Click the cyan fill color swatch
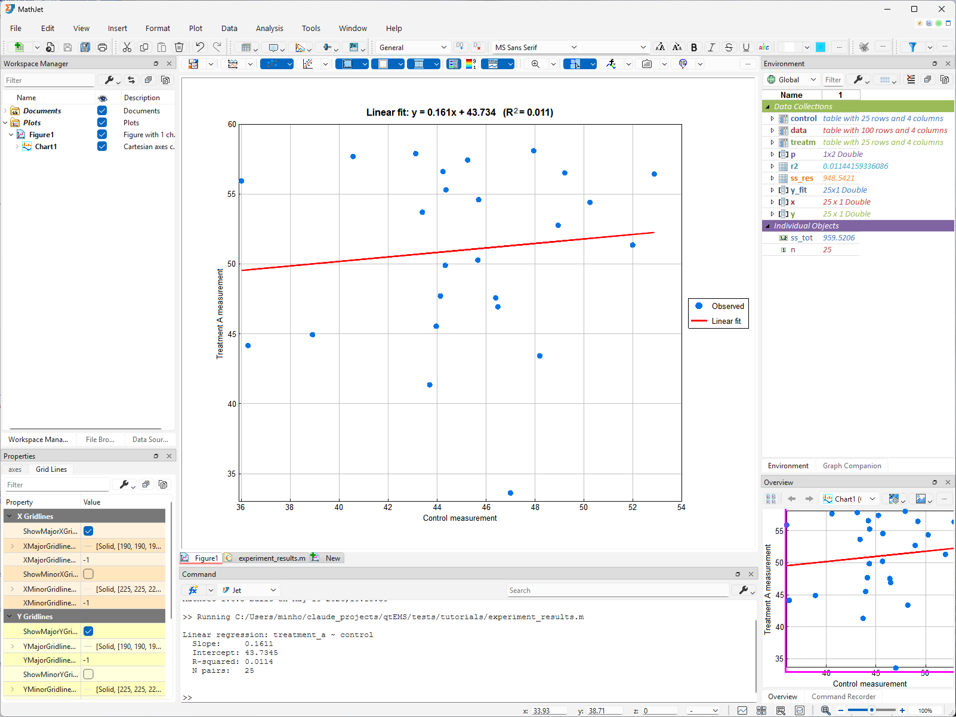The height and width of the screenshot is (717, 956). tap(821, 47)
